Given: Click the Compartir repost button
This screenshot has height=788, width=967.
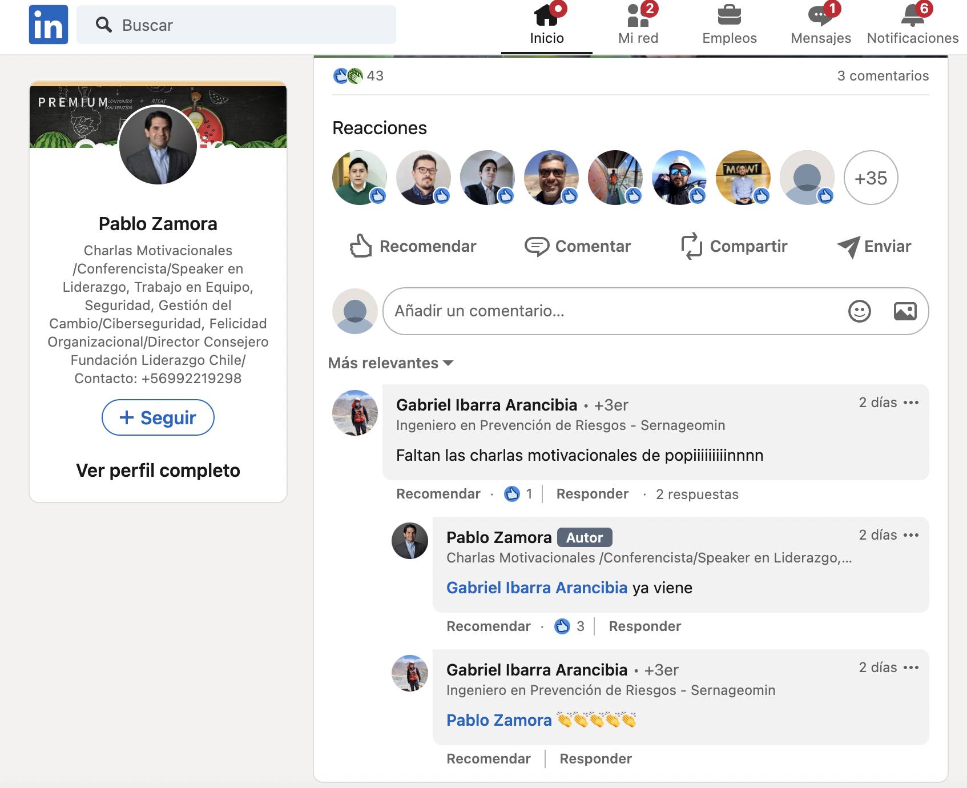Looking at the screenshot, I should click(734, 246).
